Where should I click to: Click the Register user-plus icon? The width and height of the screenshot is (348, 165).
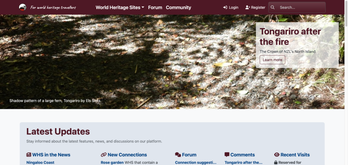[x=247, y=7]
